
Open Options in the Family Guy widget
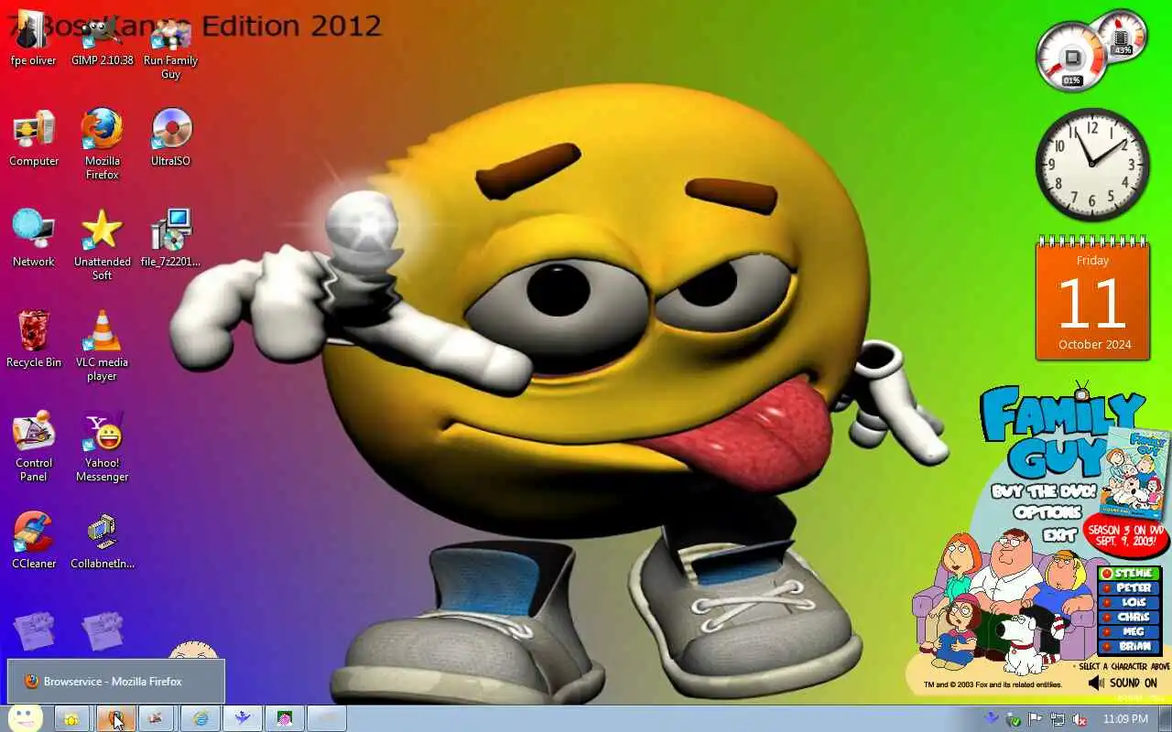pos(1047,512)
